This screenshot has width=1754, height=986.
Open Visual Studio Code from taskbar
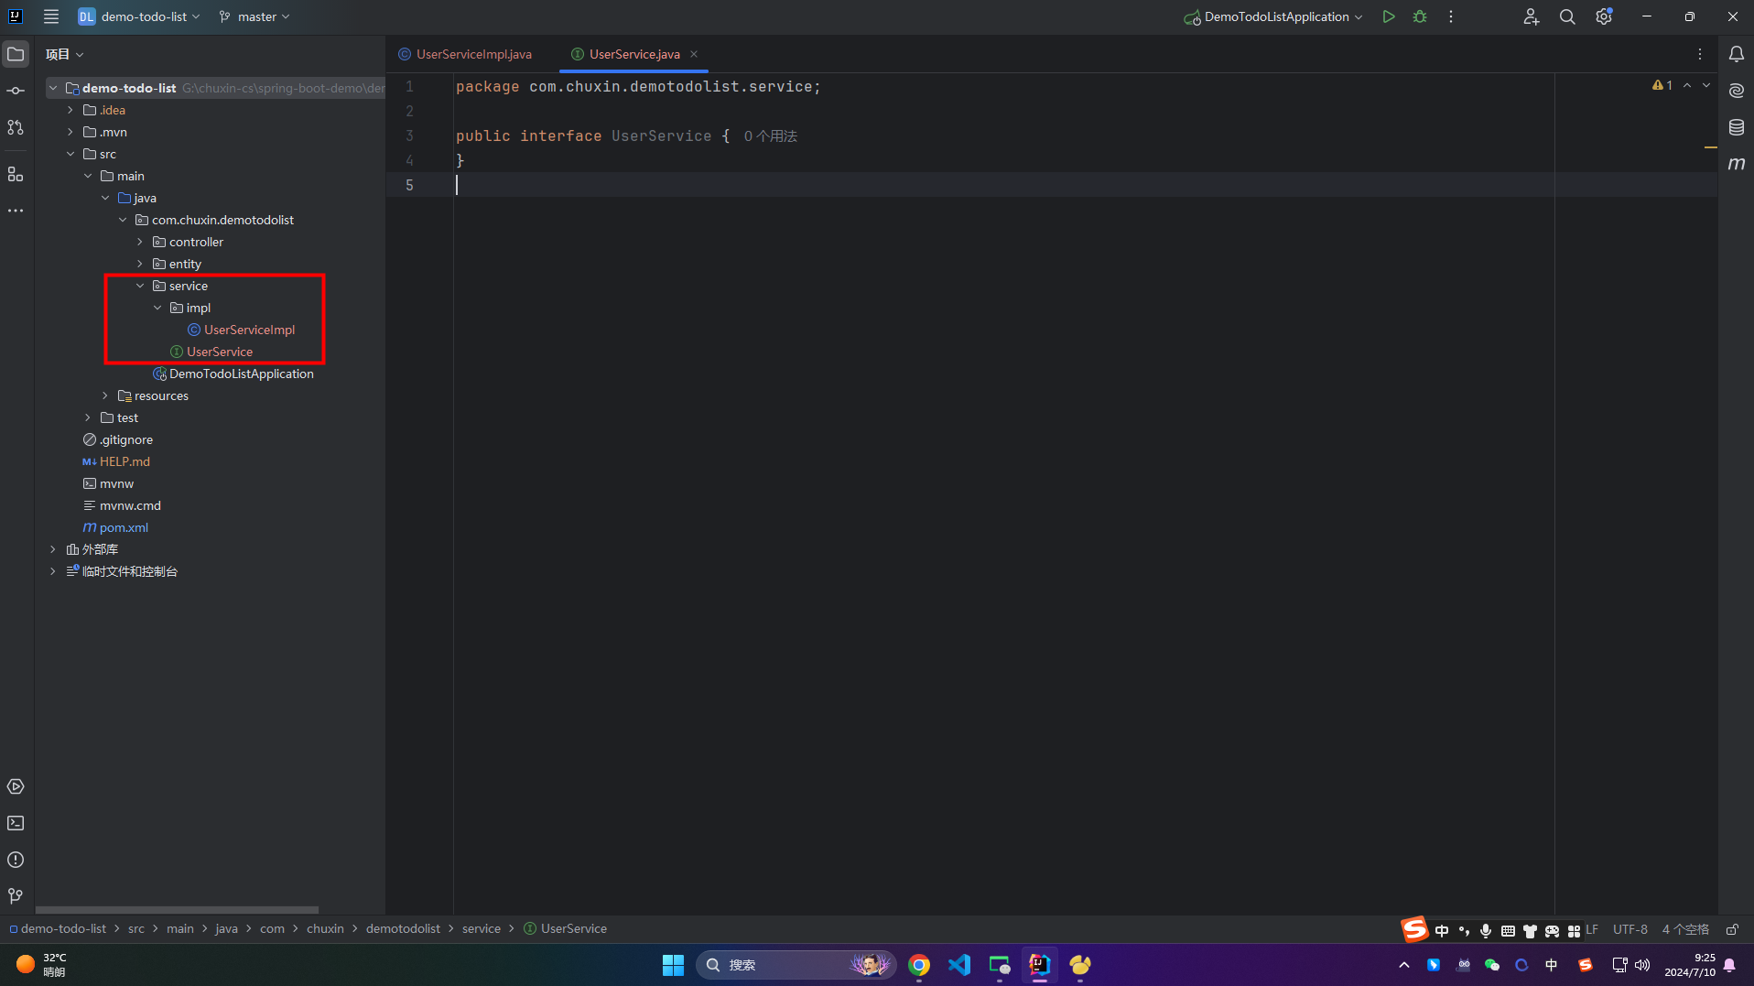pyautogui.click(x=959, y=965)
